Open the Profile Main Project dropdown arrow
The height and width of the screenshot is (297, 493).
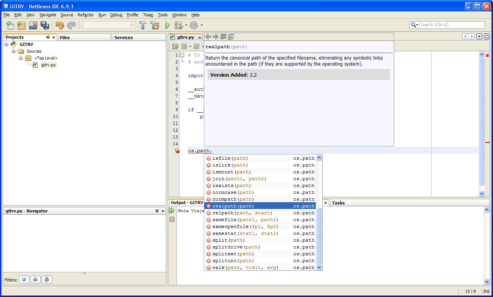pyautogui.click(x=202, y=25)
